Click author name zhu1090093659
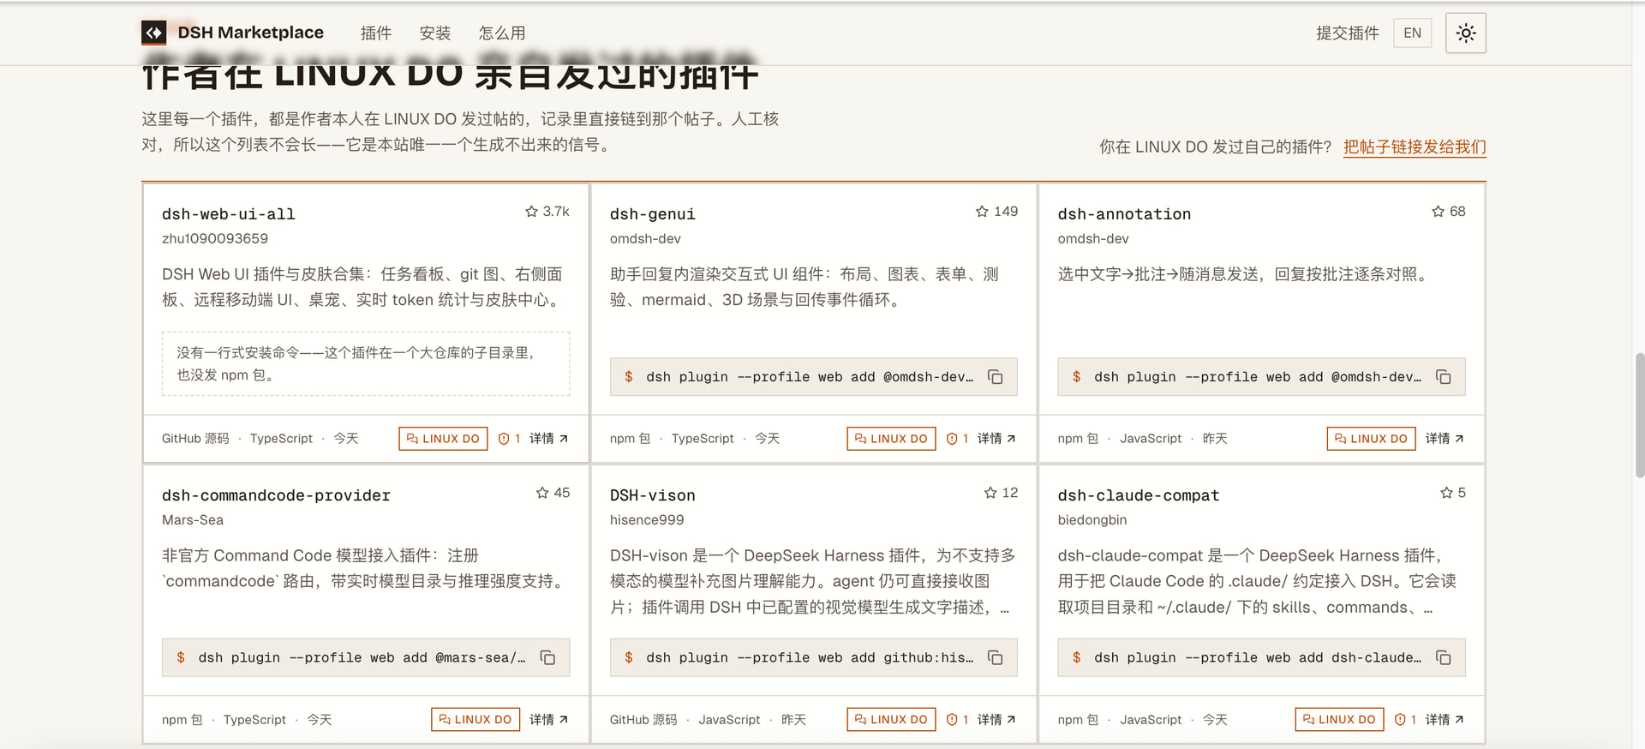 215,238
